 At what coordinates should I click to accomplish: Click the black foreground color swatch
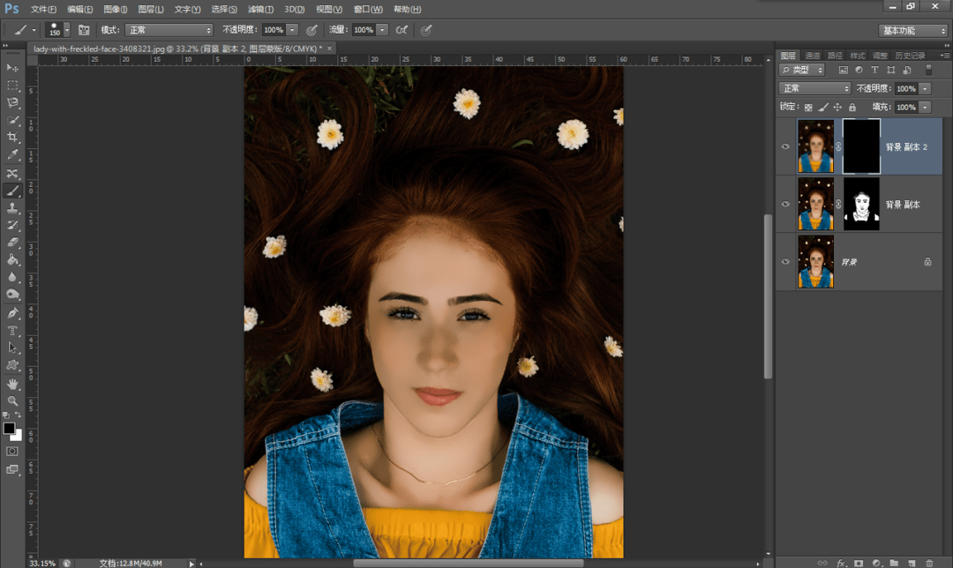9,429
